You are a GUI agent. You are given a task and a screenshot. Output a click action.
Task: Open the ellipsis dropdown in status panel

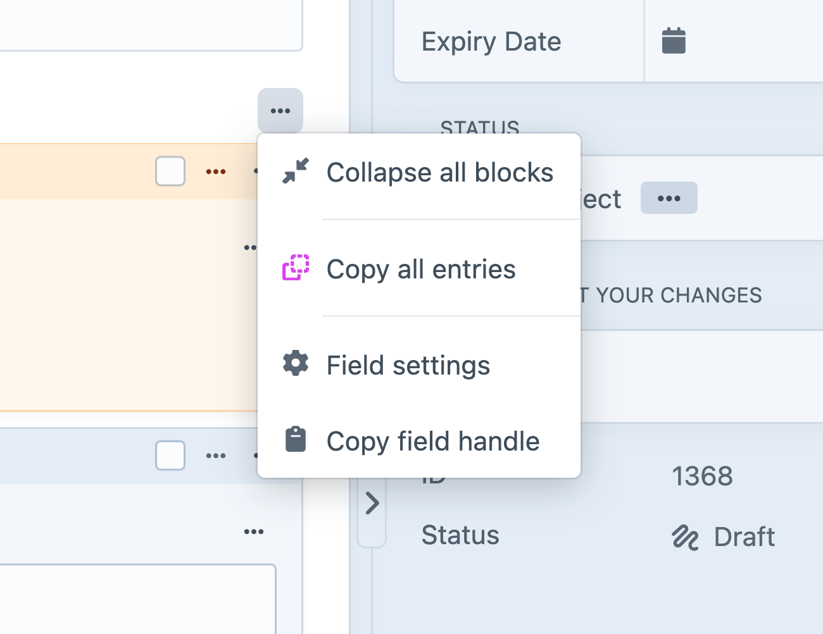click(669, 198)
